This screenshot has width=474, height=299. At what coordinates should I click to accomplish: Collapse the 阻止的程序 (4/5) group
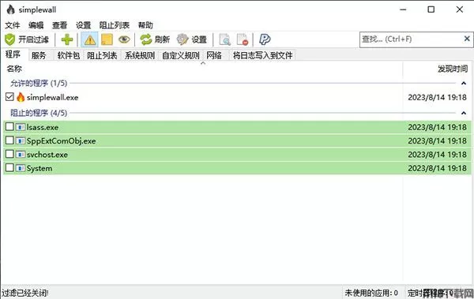point(464,113)
